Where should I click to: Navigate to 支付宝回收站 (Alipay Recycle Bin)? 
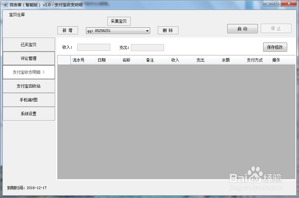pos(29,86)
